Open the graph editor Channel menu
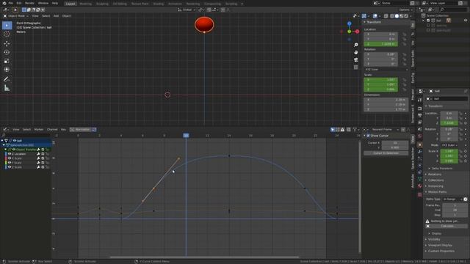This screenshot has width=470, height=264. [52, 130]
